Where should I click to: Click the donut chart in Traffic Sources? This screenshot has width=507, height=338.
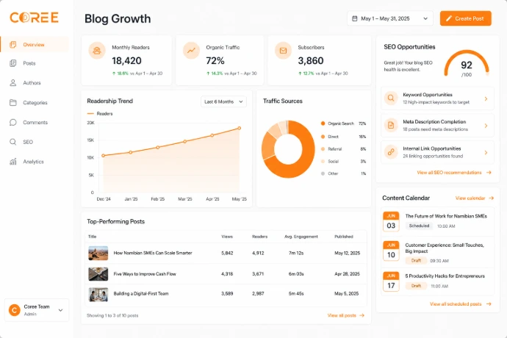(x=288, y=149)
